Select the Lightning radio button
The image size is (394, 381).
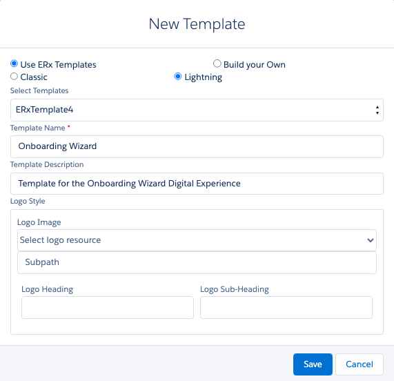178,76
